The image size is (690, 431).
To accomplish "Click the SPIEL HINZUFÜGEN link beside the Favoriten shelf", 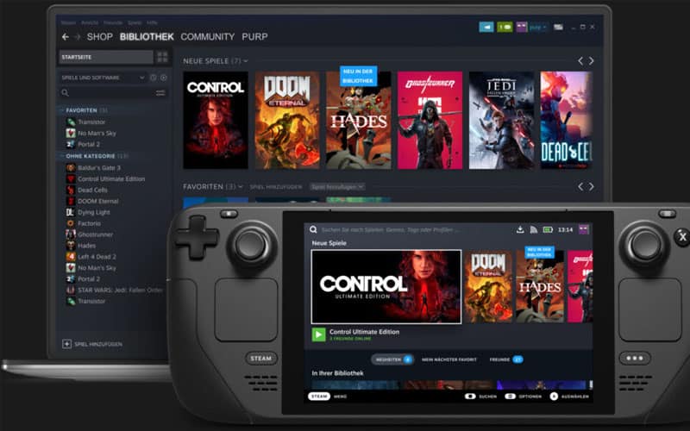I will coord(276,187).
